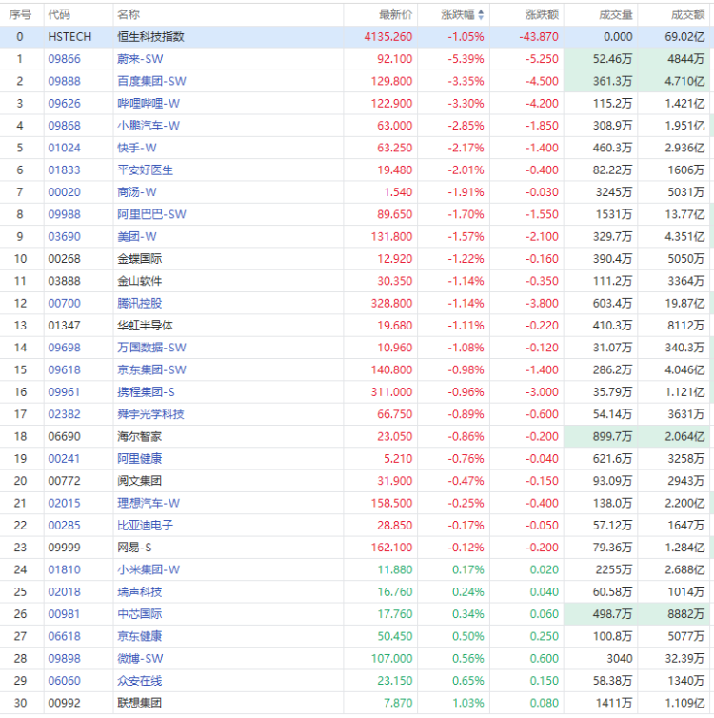Open stock link 商汤-W
The image size is (714, 718).
click(137, 192)
